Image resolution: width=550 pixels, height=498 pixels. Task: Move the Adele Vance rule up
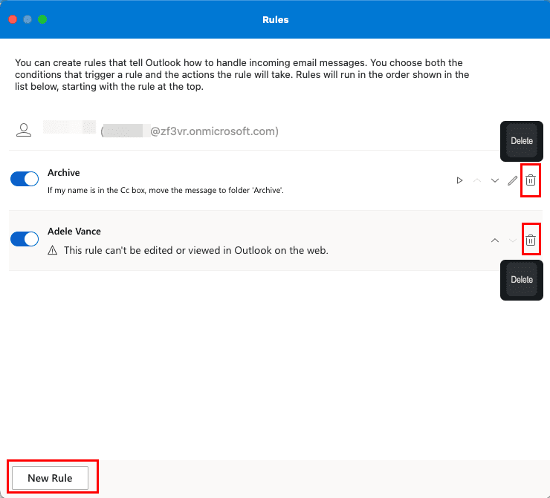495,240
